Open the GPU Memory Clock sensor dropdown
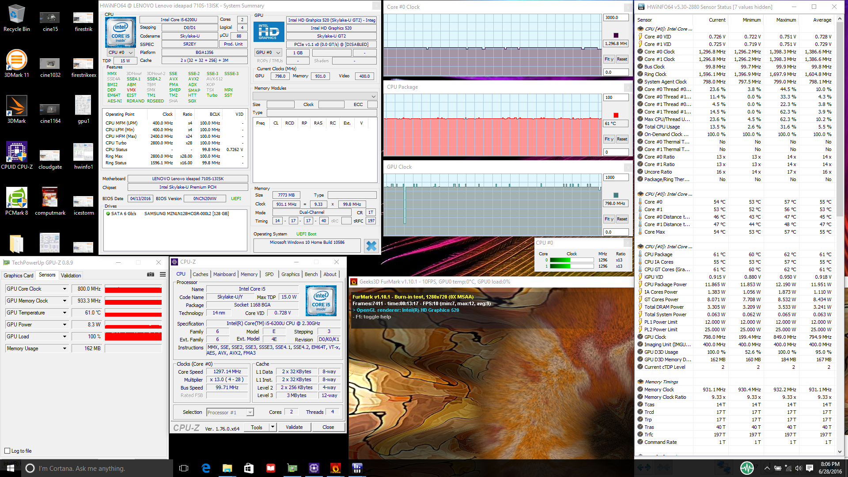 (x=64, y=301)
